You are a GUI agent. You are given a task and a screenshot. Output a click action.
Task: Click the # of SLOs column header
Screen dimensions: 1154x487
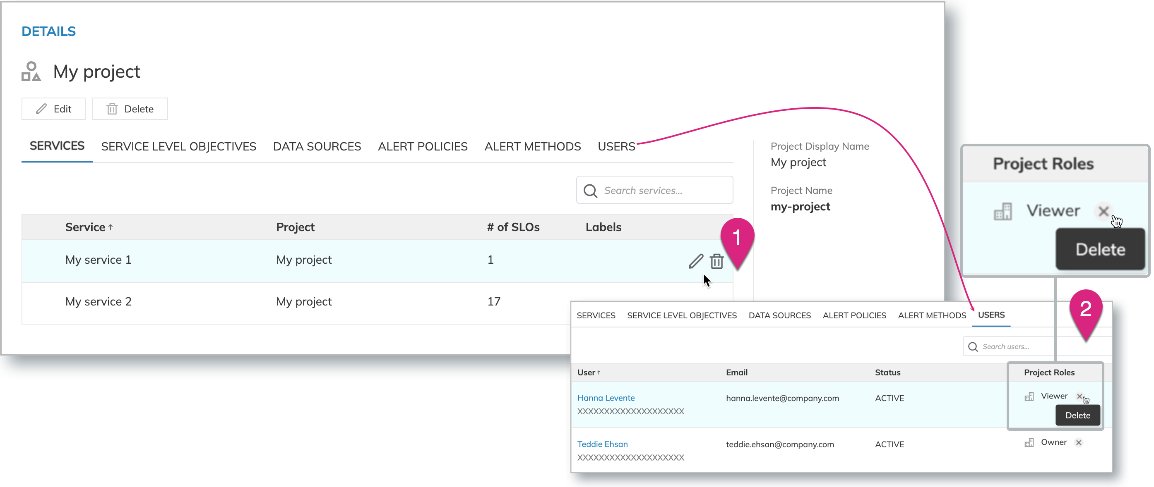[513, 227]
